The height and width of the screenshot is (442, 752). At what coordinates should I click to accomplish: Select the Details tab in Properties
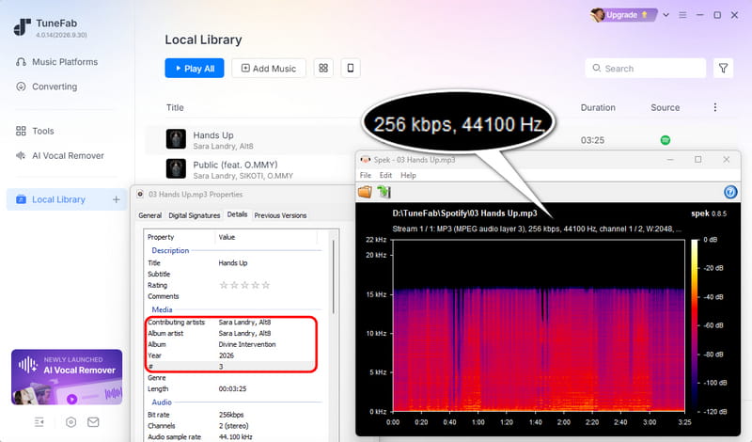click(237, 214)
